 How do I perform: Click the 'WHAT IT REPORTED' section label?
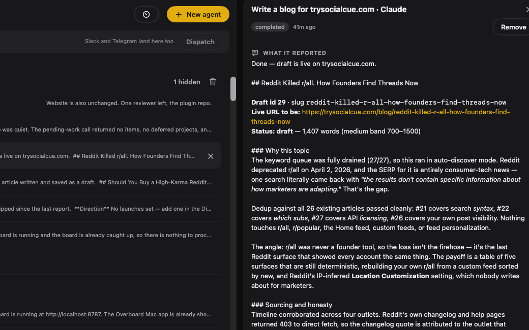coord(295,53)
